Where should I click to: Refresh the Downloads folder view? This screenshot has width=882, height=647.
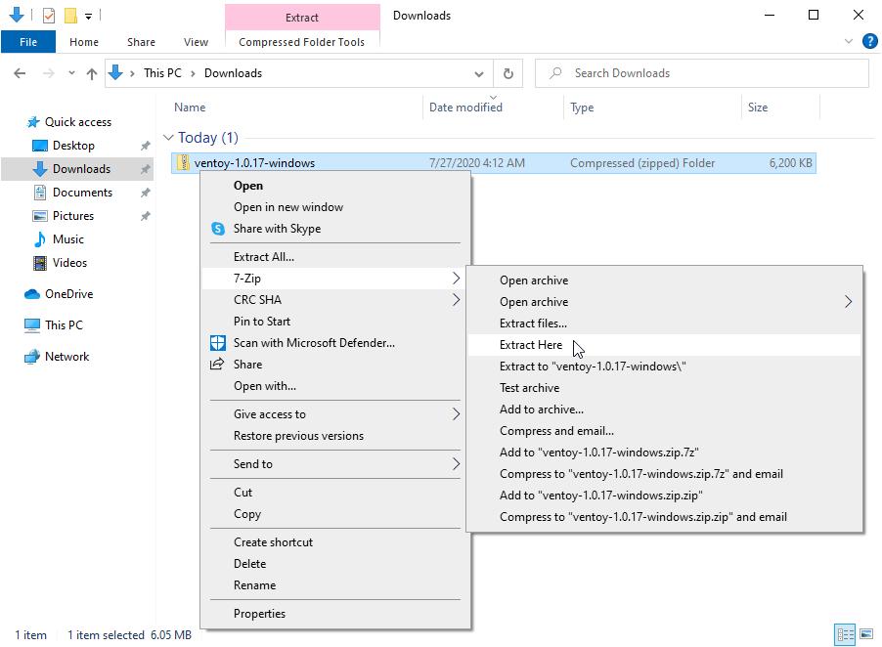click(x=507, y=72)
